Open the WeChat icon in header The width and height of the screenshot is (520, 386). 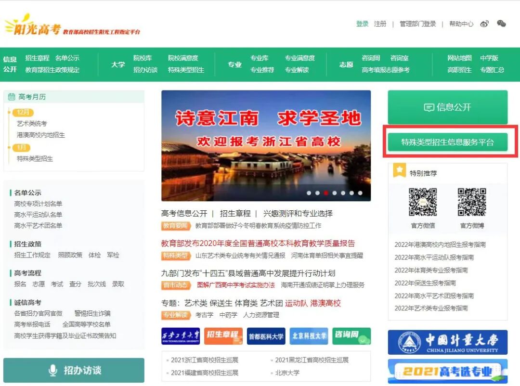tap(501, 24)
